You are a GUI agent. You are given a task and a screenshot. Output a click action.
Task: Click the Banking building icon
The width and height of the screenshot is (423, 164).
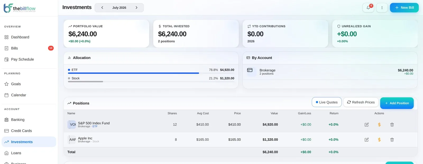[7, 120]
